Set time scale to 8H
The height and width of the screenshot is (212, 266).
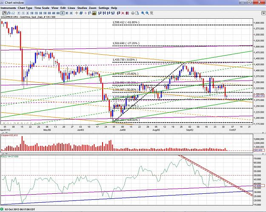point(58,13)
